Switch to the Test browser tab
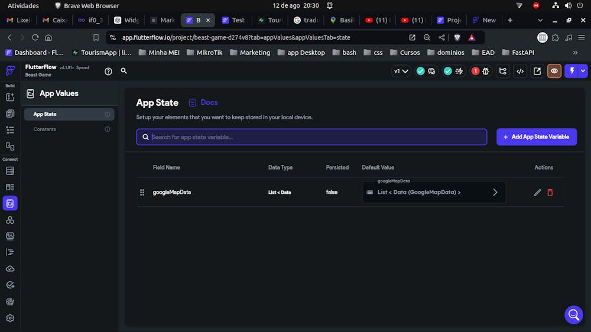The image size is (591, 332). 233,20
